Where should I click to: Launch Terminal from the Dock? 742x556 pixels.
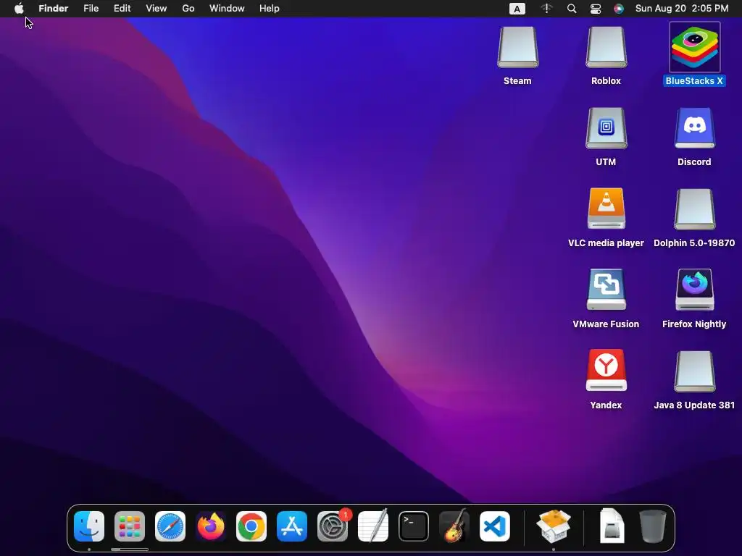(x=414, y=526)
